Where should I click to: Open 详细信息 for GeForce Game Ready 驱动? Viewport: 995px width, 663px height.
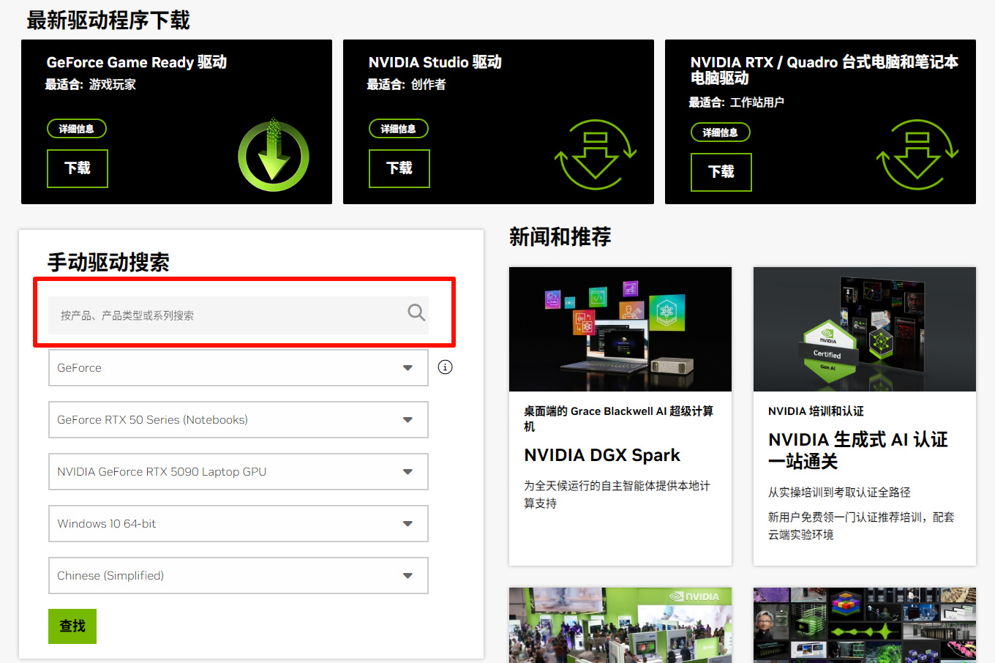(x=77, y=129)
